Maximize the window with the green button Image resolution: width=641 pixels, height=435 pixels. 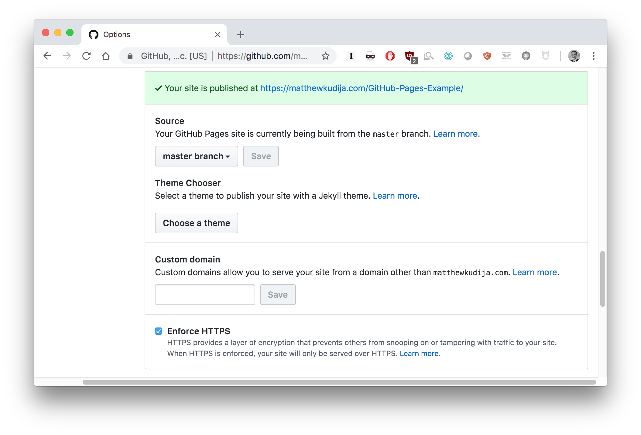coord(70,33)
